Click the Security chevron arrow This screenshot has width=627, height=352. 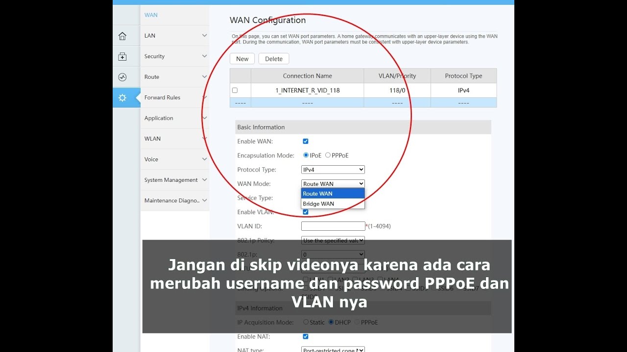pos(204,56)
